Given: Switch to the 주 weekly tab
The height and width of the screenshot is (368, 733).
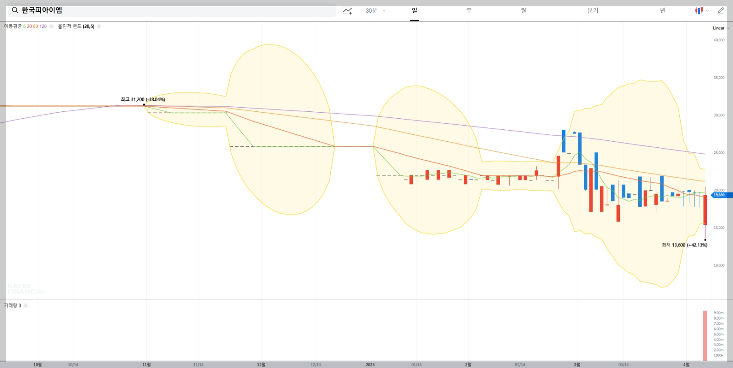Looking at the screenshot, I should point(469,11).
